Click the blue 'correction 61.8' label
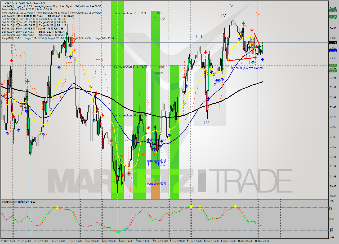Screen dimensions: 339x244 tap(157, 161)
